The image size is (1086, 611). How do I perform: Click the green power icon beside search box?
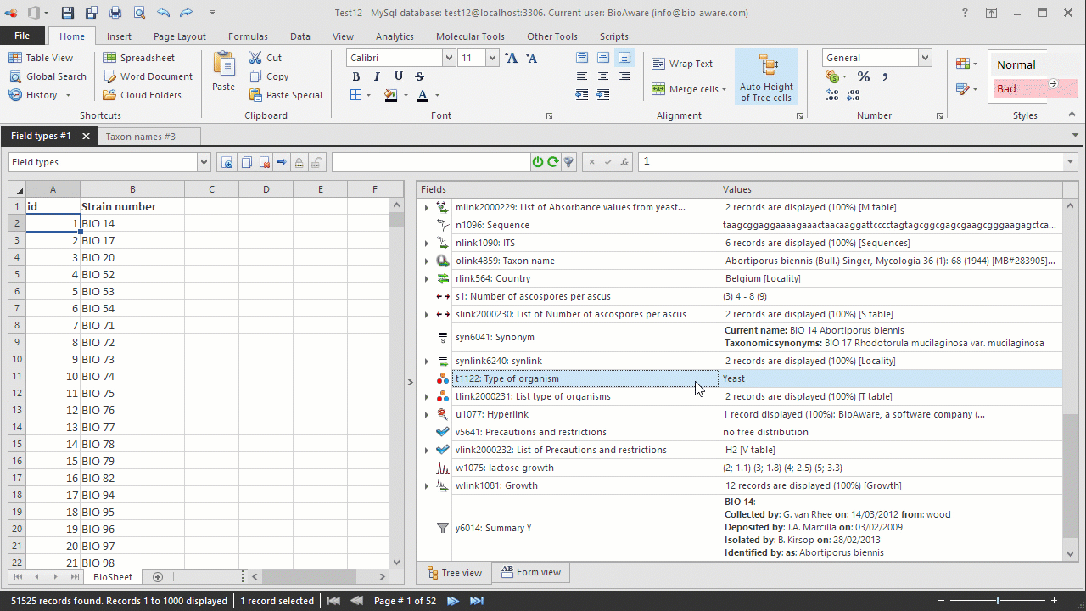(538, 162)
